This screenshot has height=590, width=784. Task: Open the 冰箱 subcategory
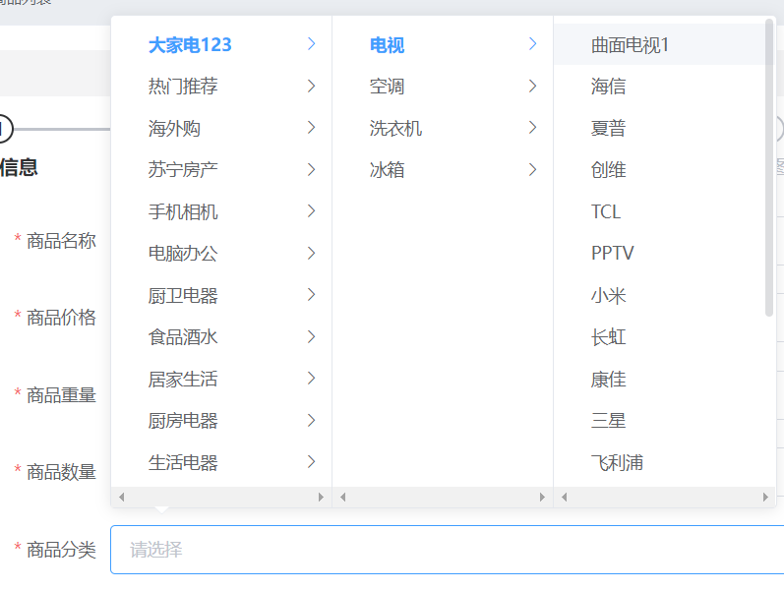pos(443,169)
